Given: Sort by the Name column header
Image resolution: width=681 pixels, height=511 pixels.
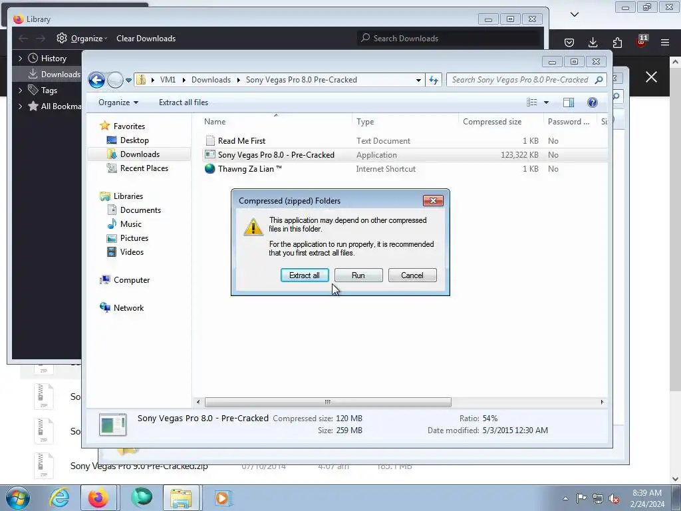Looking at the screenshot, I should [x=215, y=122].
